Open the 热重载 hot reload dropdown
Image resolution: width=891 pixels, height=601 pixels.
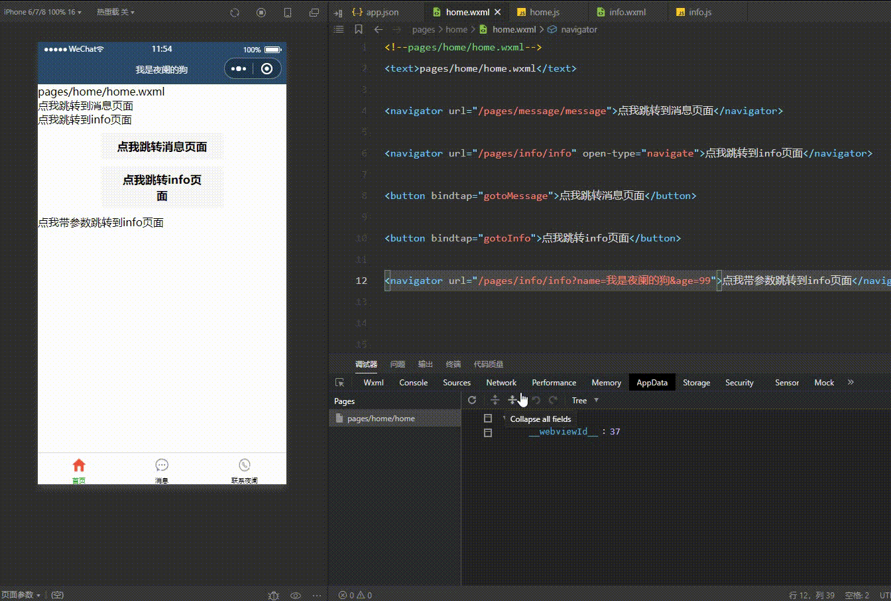[x=115, y=12]
